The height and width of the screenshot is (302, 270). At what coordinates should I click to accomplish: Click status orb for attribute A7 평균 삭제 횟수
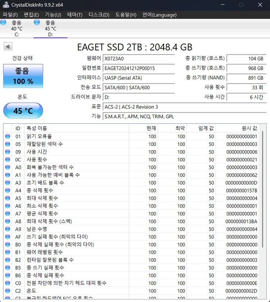(x=8, y=213)
